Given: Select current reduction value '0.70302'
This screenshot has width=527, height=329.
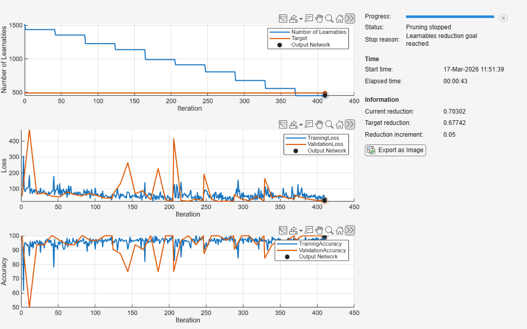Looking at the screenshot, I should click(x=454, y=111).
